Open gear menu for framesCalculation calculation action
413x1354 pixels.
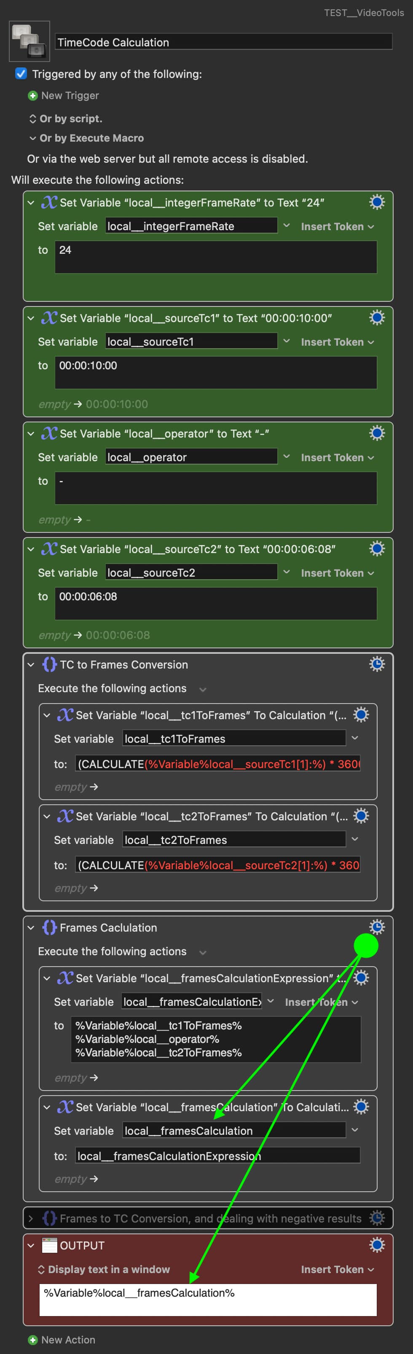(361, 1107)
